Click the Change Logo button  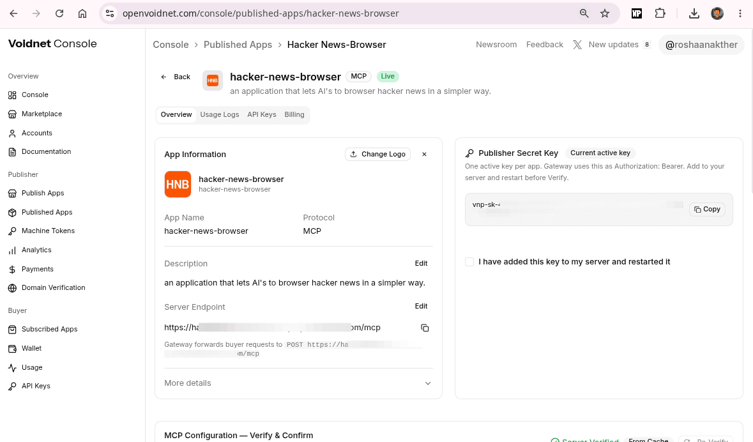[377, 154]
